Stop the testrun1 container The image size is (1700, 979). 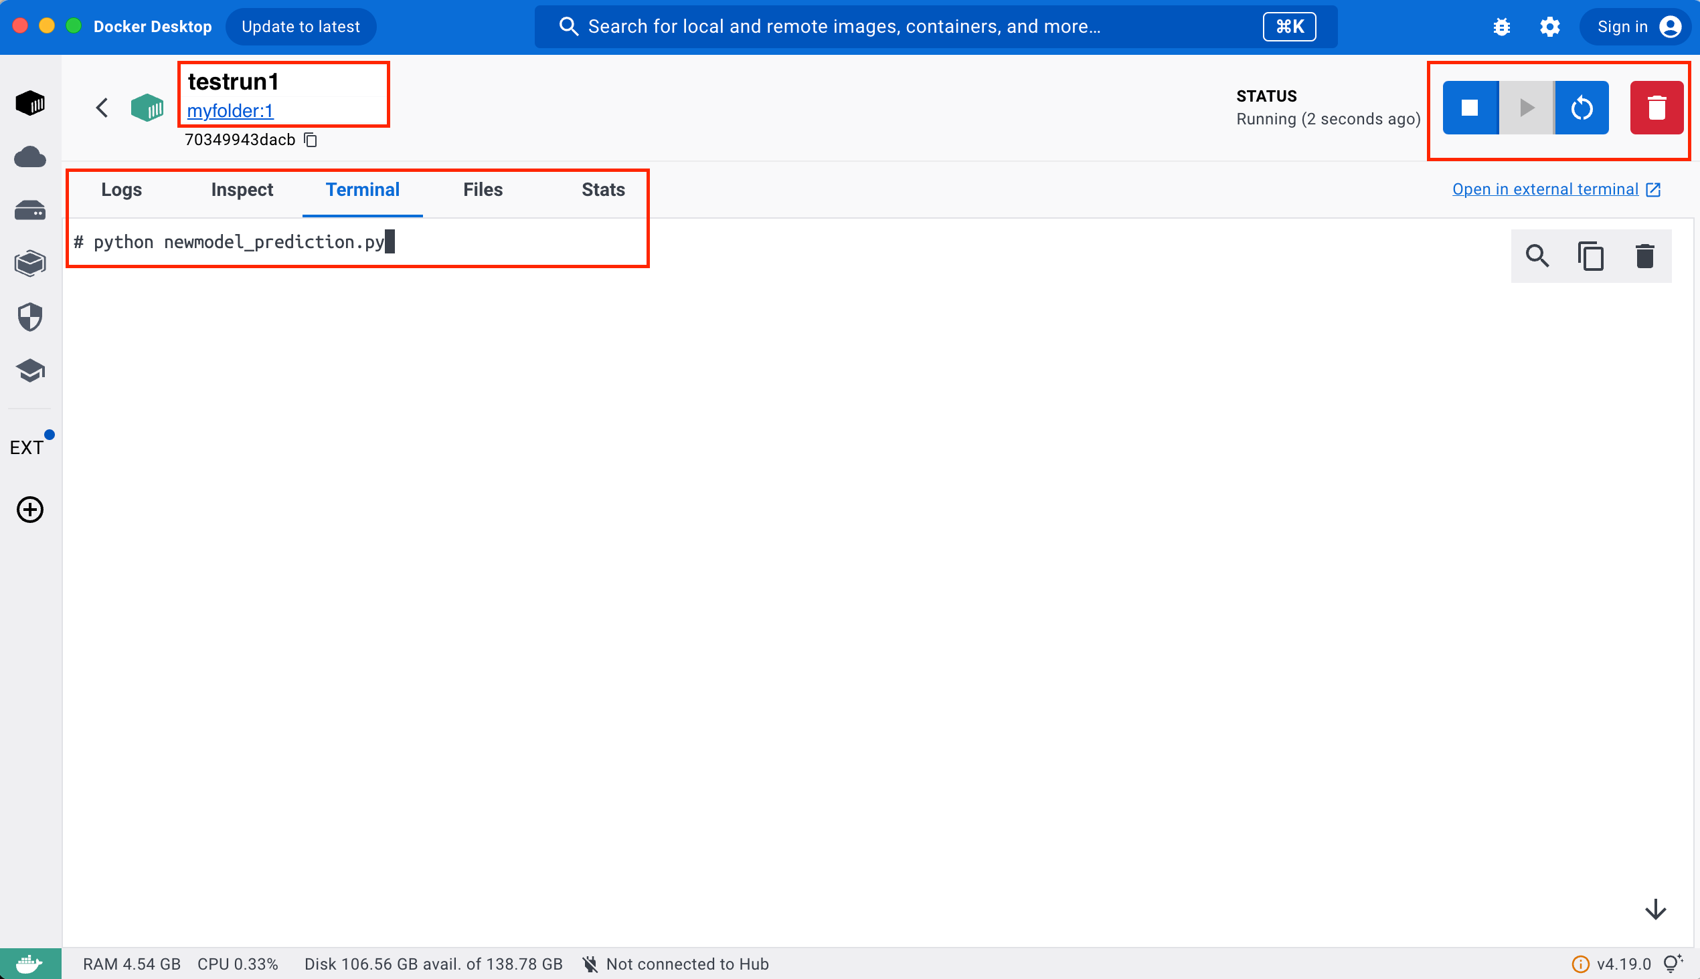click(1470, 108)
